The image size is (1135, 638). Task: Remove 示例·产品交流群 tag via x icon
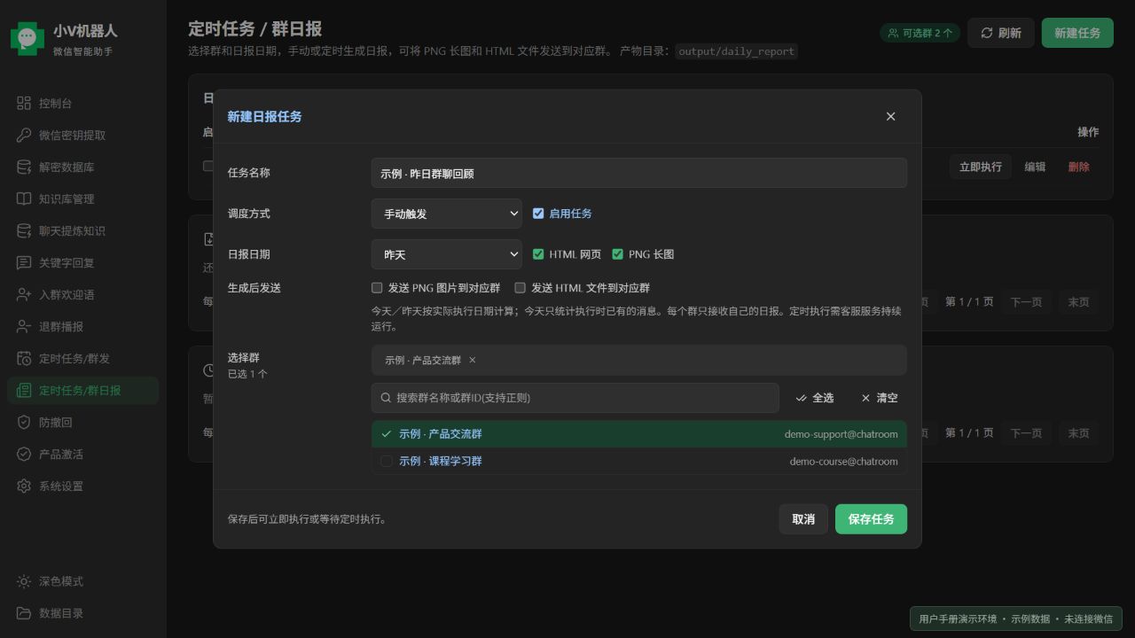(473, 361)
